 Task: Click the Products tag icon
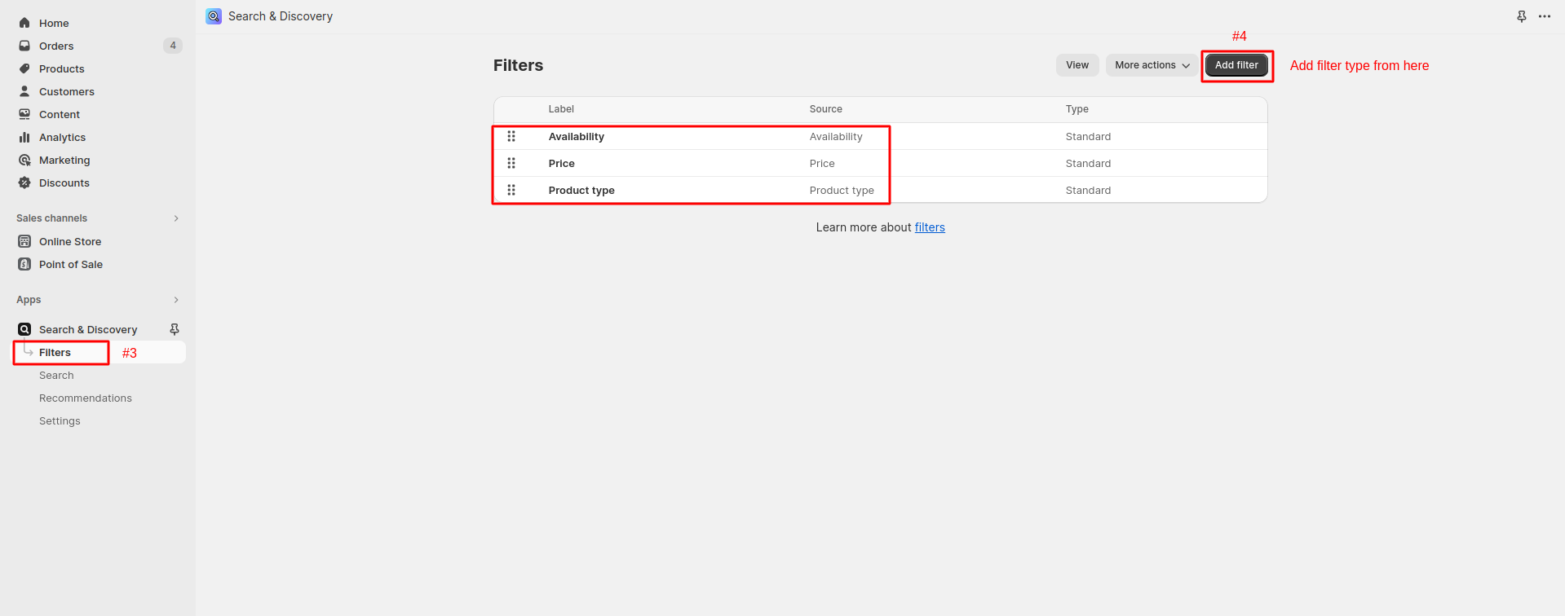pyautogui.click(x=24, y=68)
